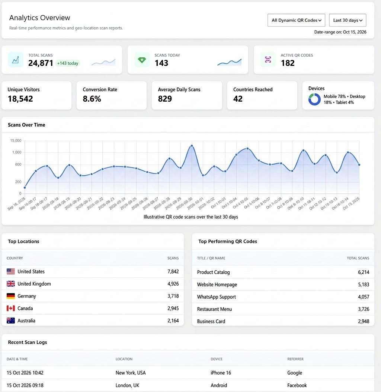Open the Restaurant Menu QR code
This screenshot has height=392, width=381.
214,309
